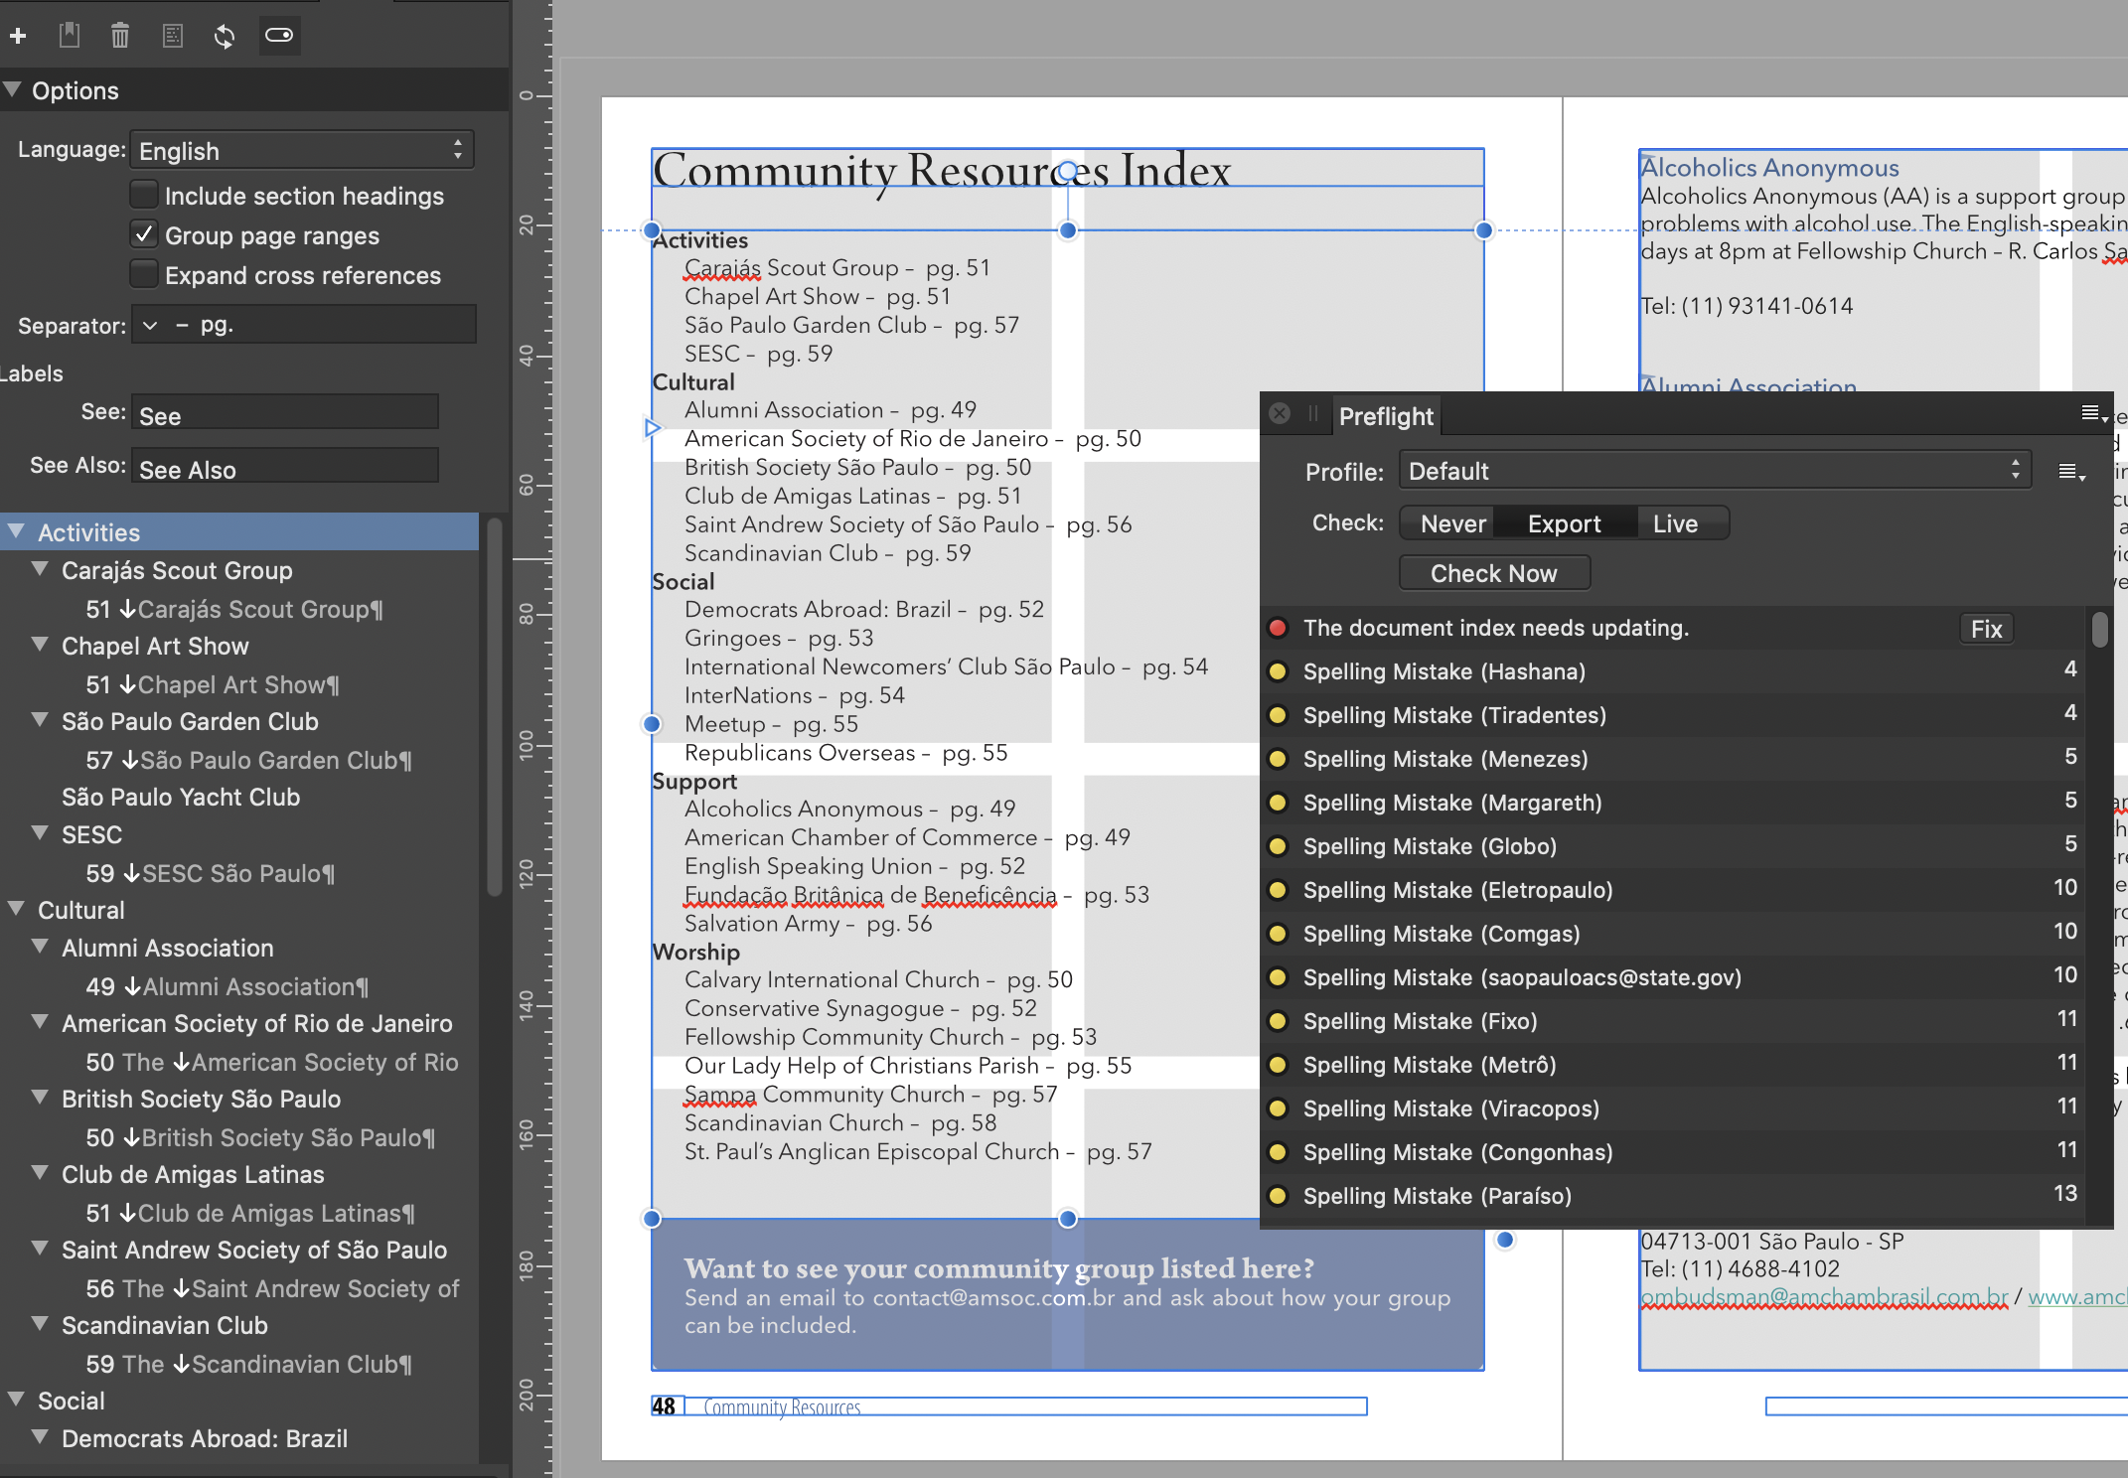Select Spelling Mistake (Globo) row
The width and height of the screenshot is (2128, 1478).
click(1673, 846)
